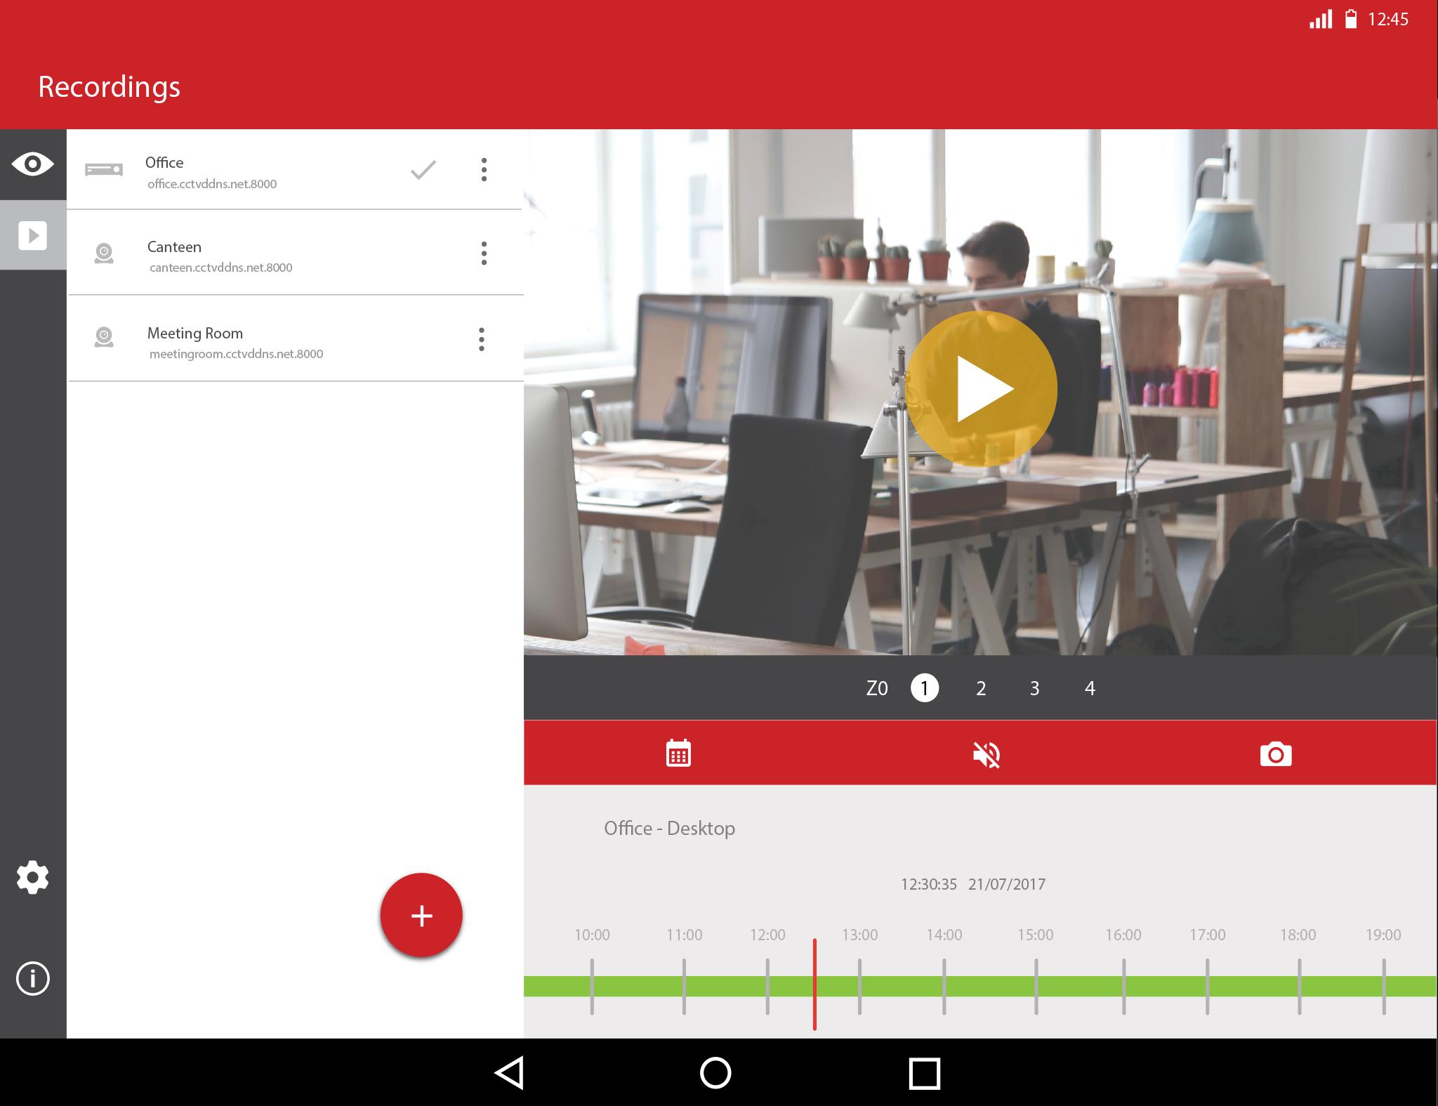Open Office row three-dot menu
The height and width of the screenshot is (1106, 1438).
484,169
